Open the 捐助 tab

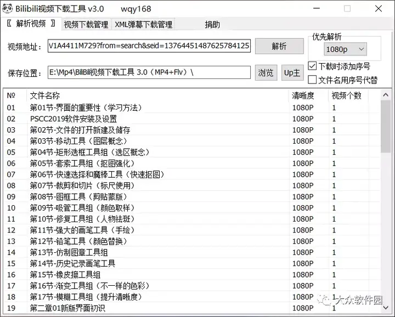click(x=212, y=25)
